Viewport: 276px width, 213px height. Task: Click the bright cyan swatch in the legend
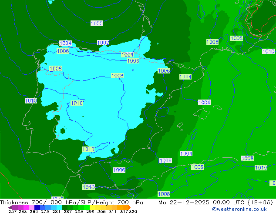59,207
